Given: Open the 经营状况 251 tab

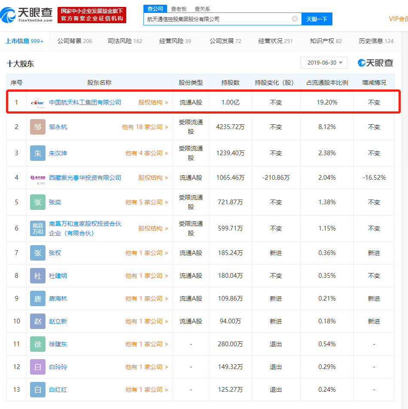Looking at the screenshot, I should [275, 41].
